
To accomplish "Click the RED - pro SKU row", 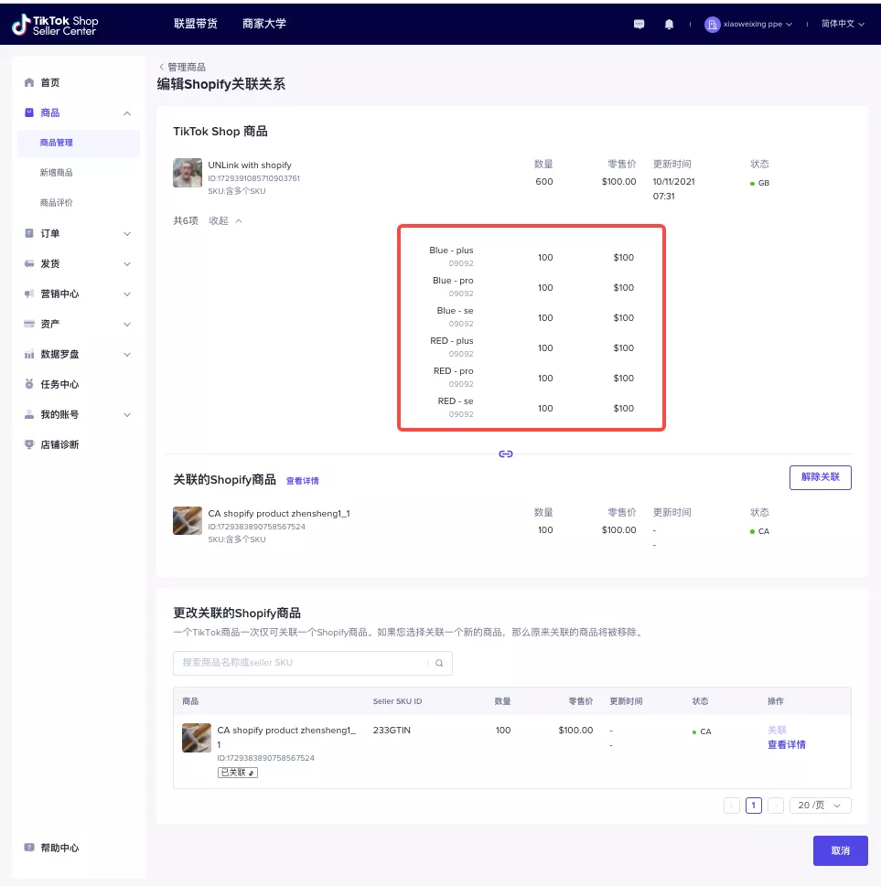I will 531,378.
